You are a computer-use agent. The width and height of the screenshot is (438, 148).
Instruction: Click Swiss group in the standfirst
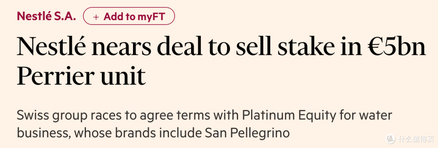click(x=52, y=115)
